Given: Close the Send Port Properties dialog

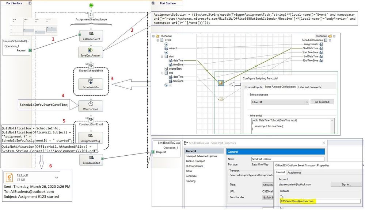Looking at the screenshot, I should [x=324, y=143].
